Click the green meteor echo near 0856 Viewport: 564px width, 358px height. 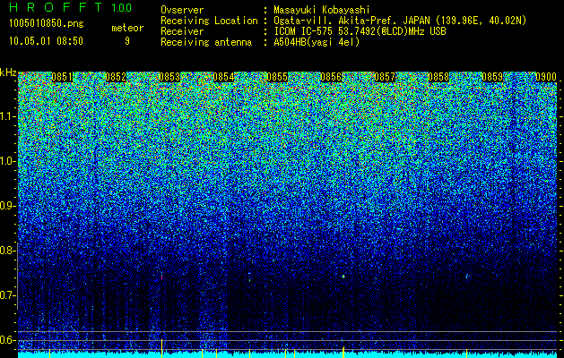(x=343, y=277)
